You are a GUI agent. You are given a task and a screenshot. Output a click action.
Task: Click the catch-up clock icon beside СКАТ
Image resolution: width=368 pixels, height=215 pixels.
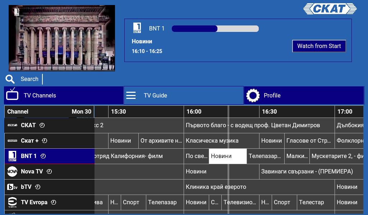pos(42,125)
